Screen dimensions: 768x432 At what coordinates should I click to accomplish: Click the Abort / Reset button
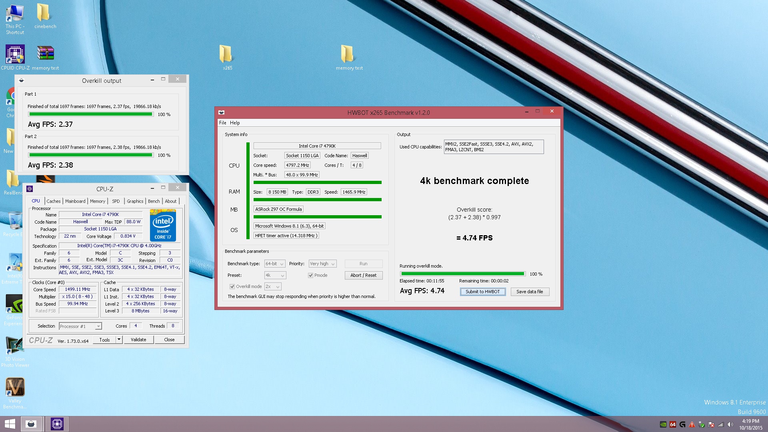point(363,275)
